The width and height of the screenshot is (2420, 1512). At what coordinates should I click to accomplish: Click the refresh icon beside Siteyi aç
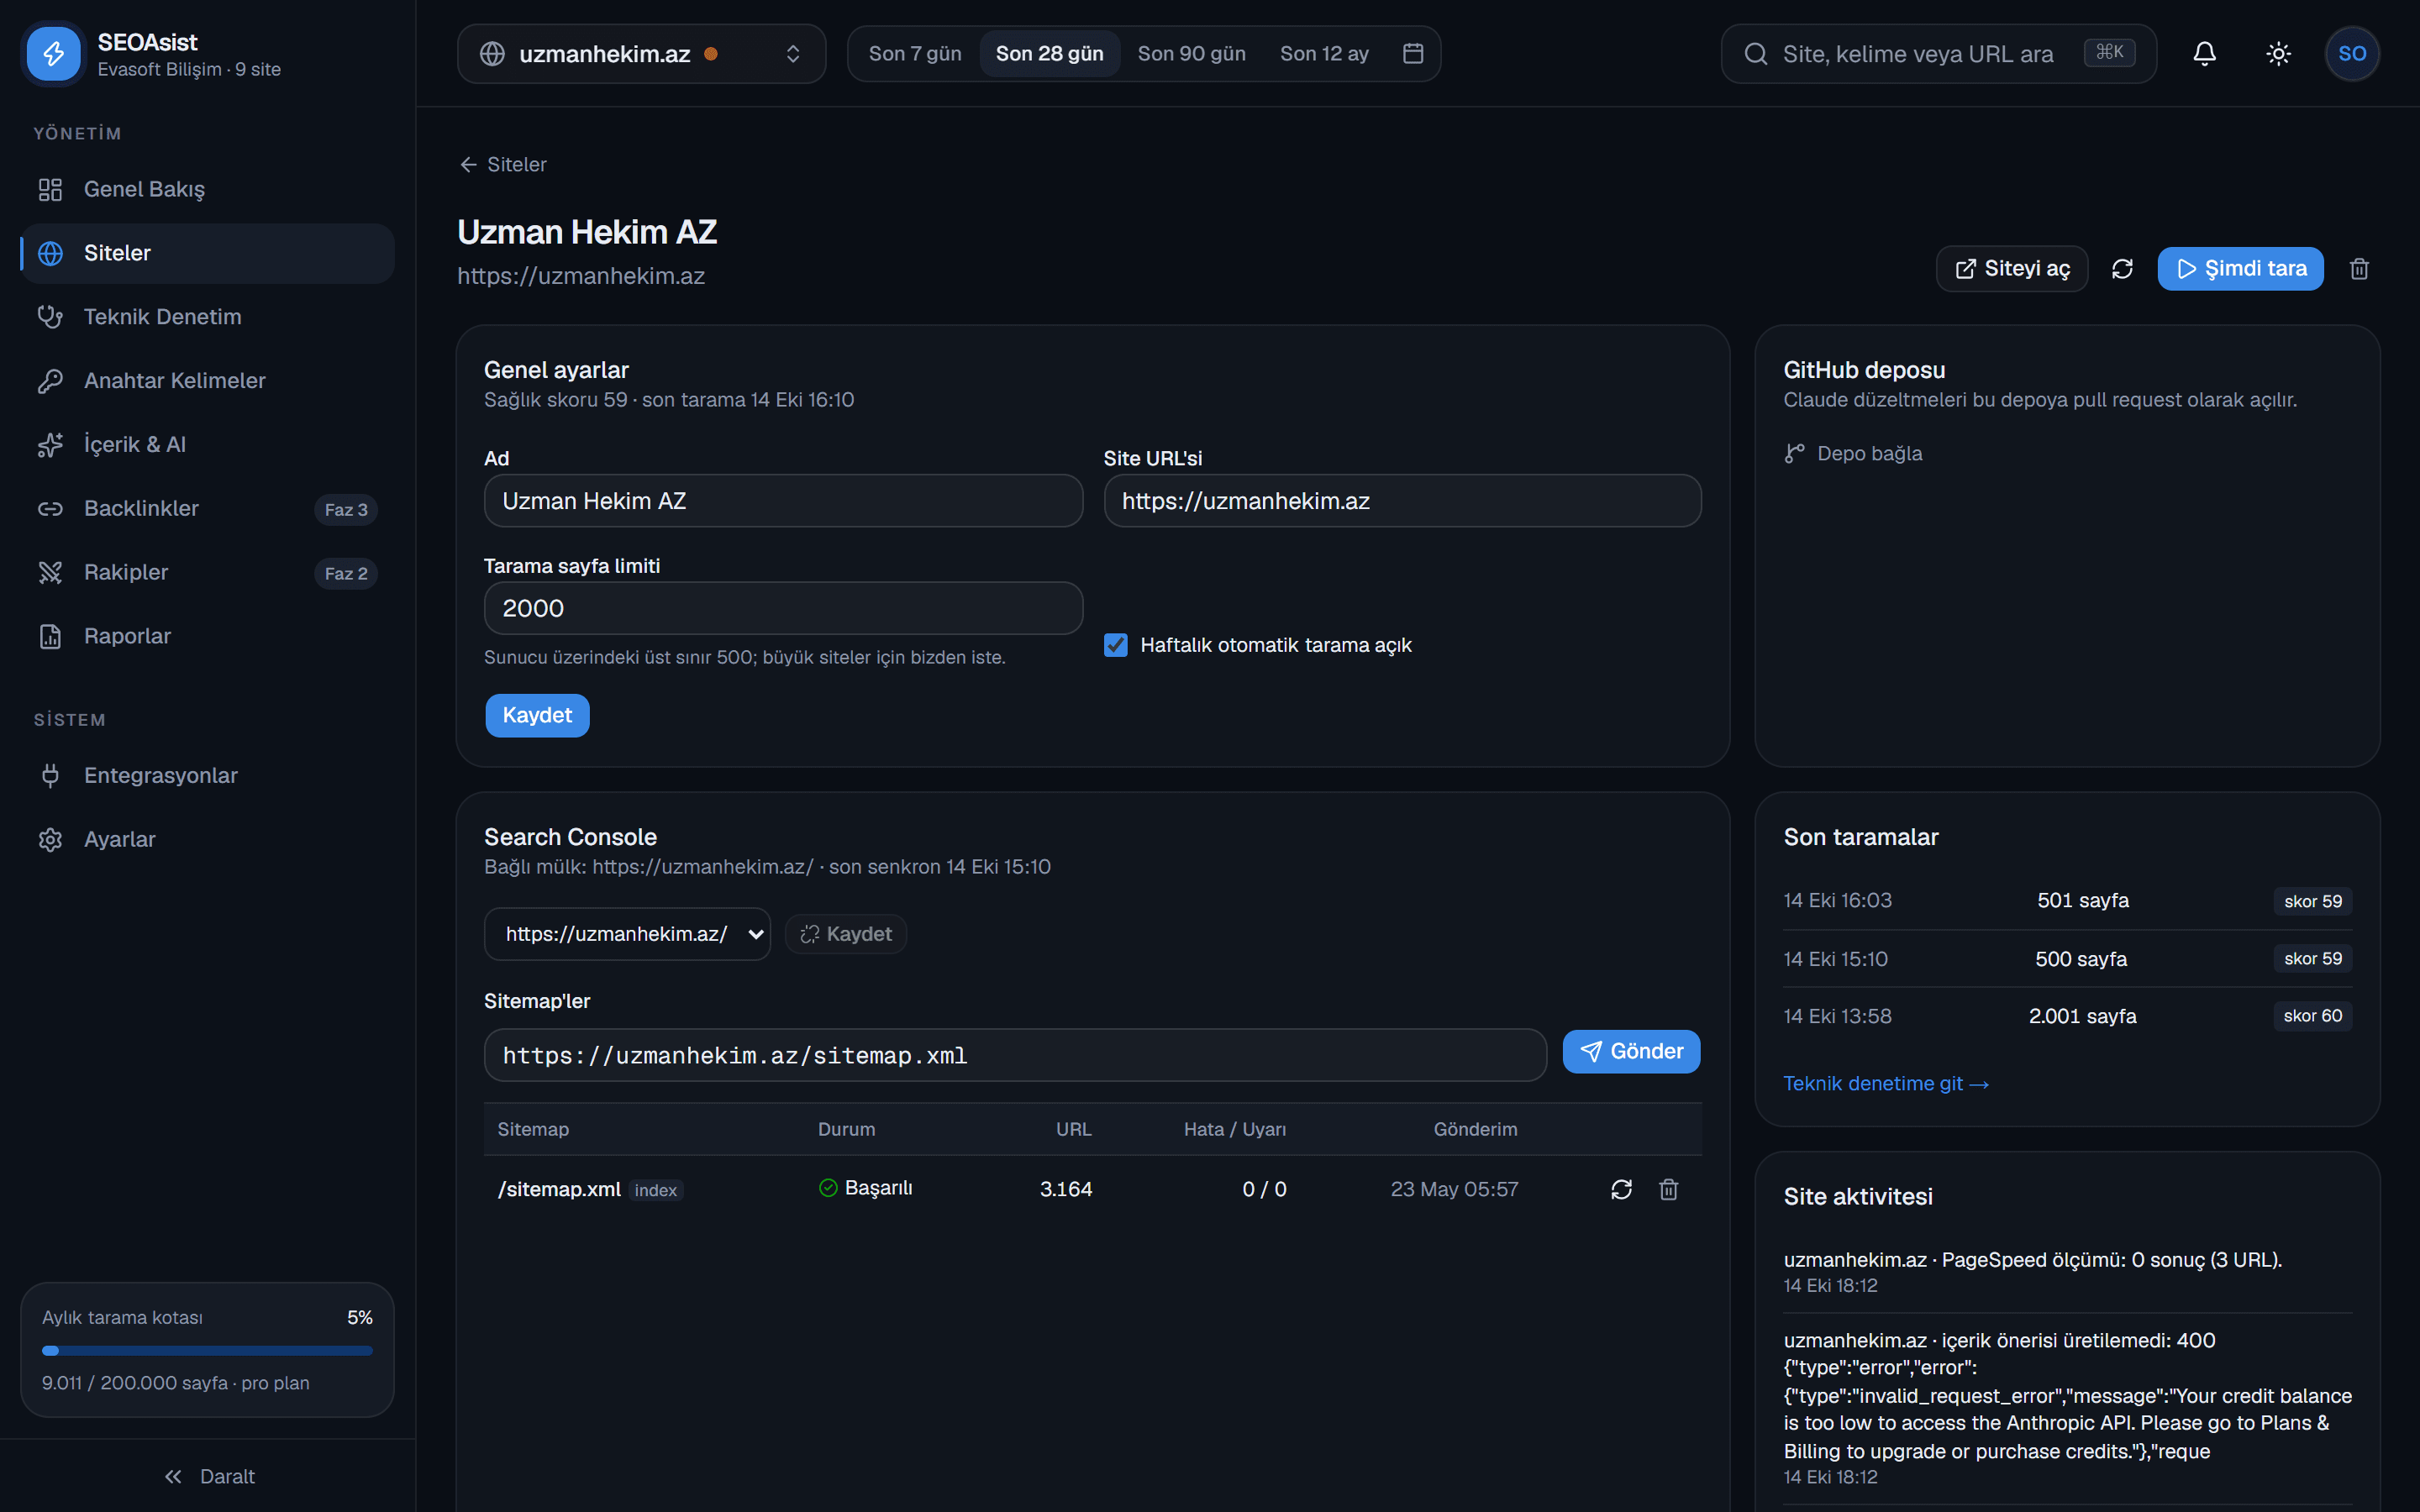coord(2122,268)
